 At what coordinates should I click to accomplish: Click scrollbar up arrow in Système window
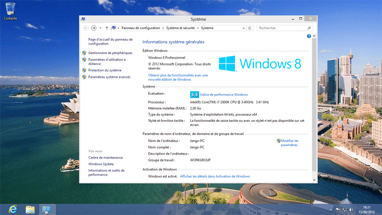(x=314, y=36)
